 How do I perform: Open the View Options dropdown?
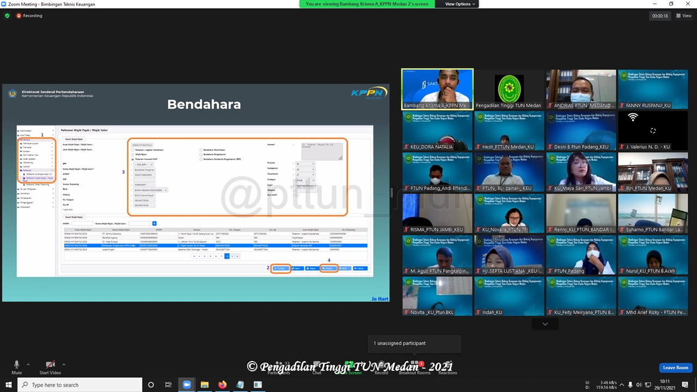[x=460, y=4]
